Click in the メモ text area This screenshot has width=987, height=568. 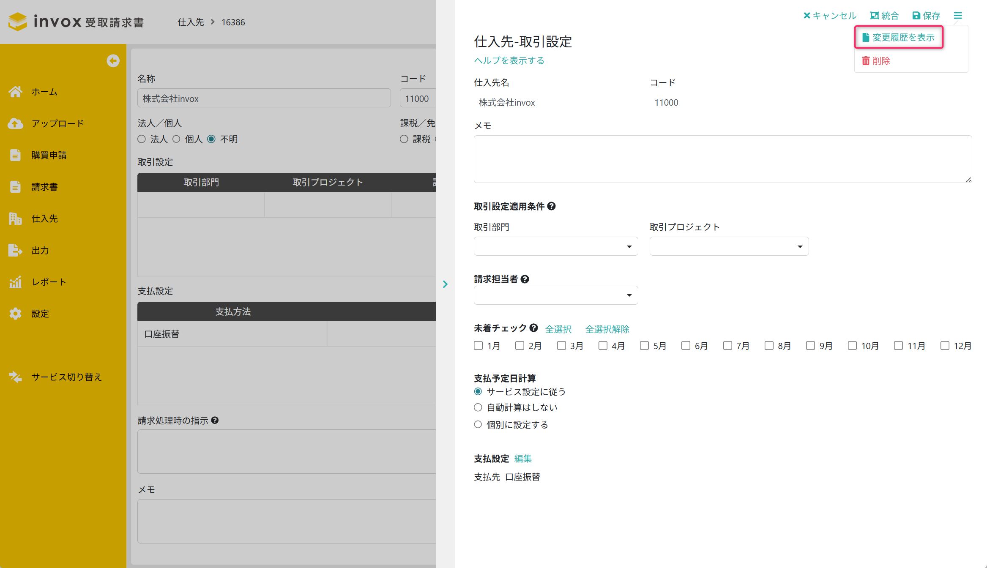[722, 159]
